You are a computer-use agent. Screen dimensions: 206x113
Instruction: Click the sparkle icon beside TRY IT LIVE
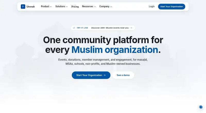point(74,28)
